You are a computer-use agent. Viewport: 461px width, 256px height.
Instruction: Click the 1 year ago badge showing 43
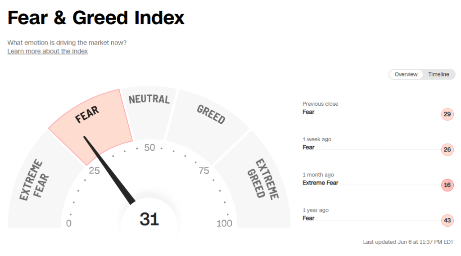click(447, 220)
